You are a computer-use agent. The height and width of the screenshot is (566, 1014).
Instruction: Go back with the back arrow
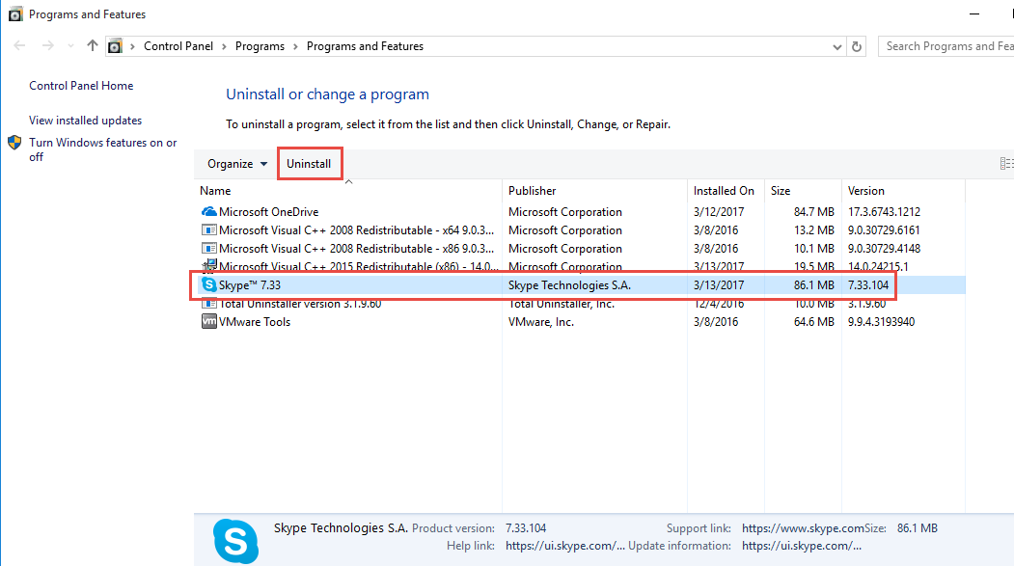click(19, 46)
